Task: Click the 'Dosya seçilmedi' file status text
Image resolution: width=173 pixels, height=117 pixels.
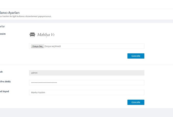Action: tap(53, 46)
